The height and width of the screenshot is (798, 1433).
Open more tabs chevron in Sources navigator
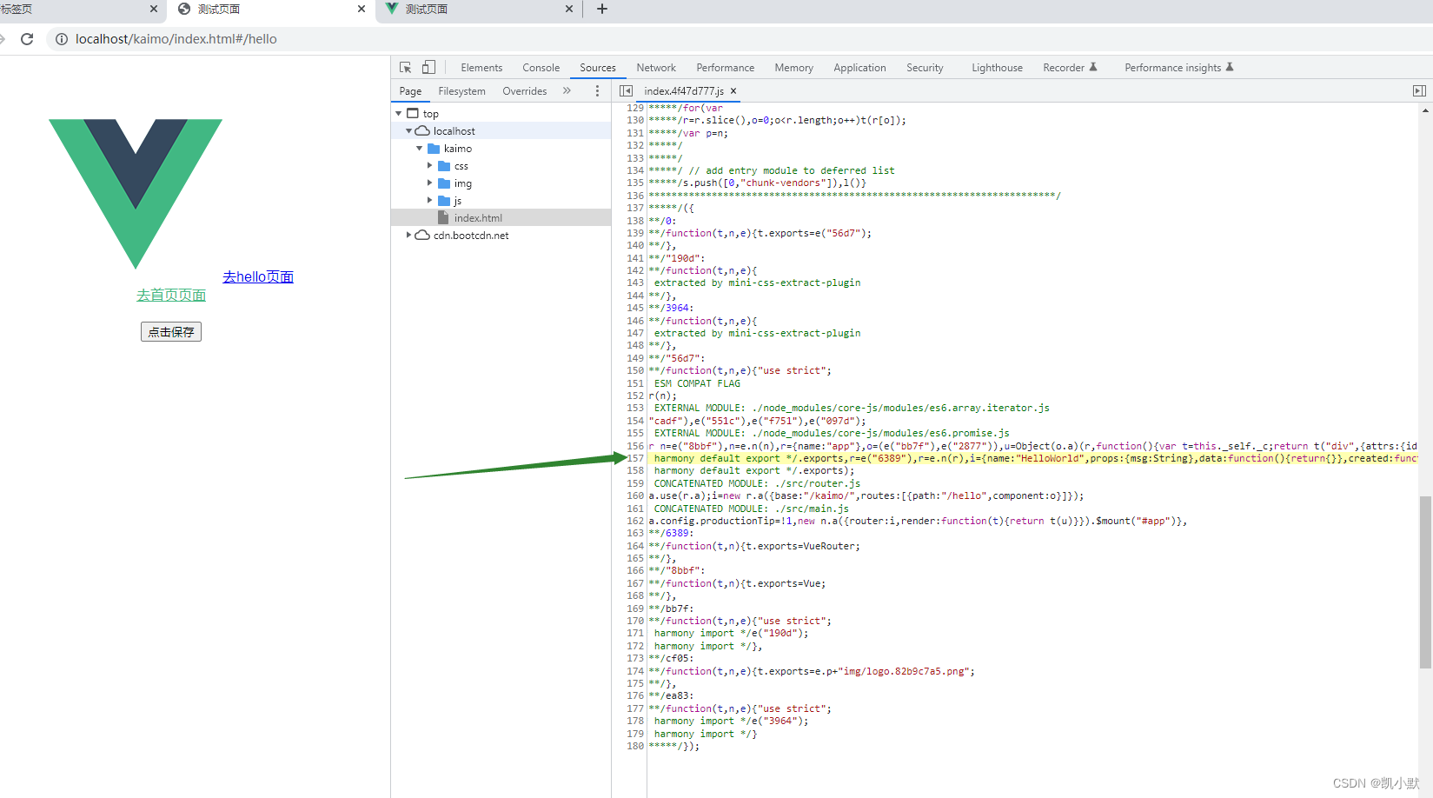point(567,91)
